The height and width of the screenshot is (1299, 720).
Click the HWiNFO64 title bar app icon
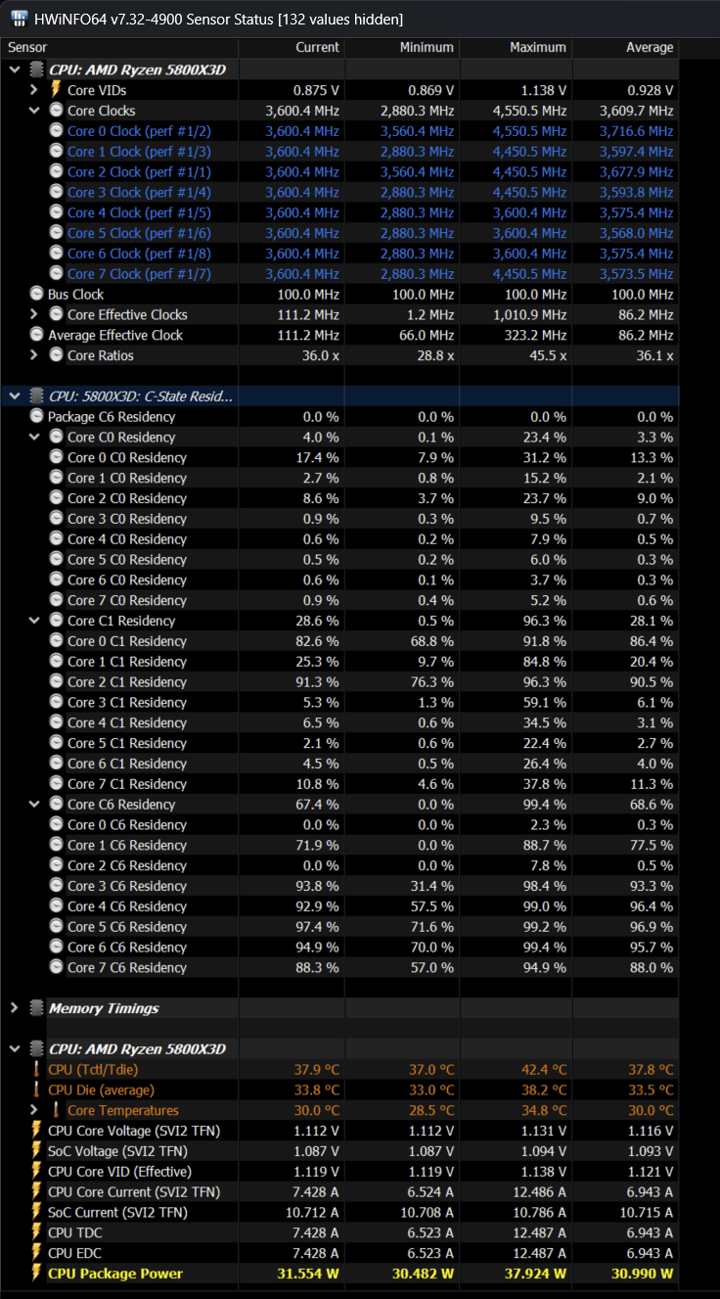pyautogui.click(x=19, y=19)
